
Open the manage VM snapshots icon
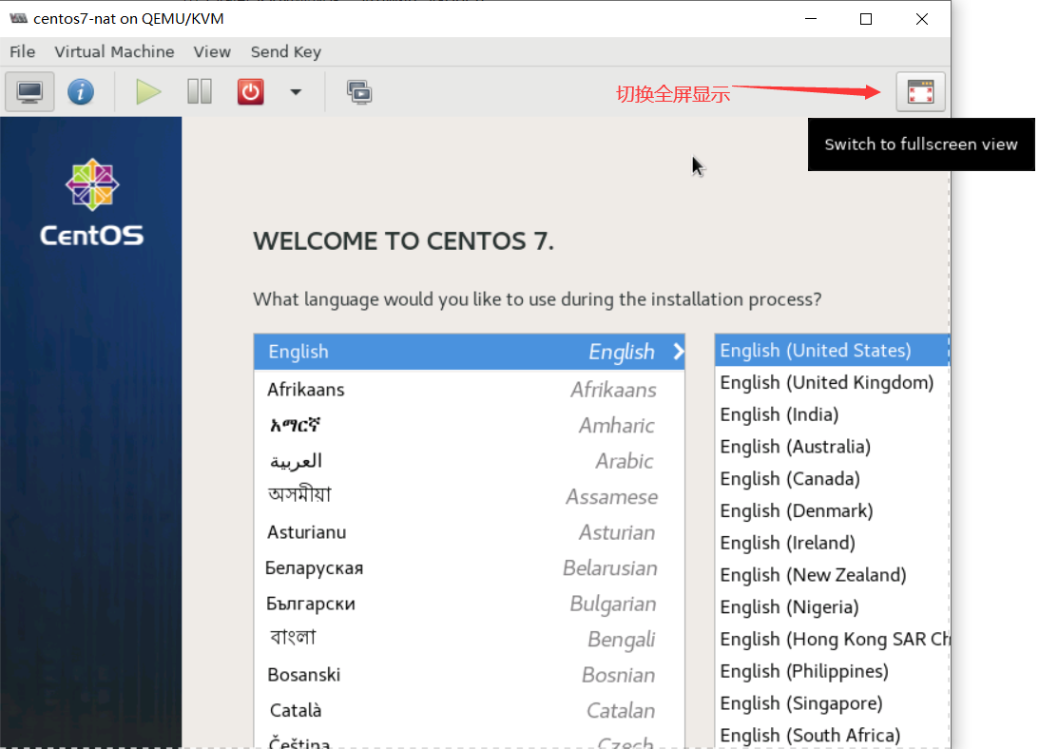click(x=359, y=92)
